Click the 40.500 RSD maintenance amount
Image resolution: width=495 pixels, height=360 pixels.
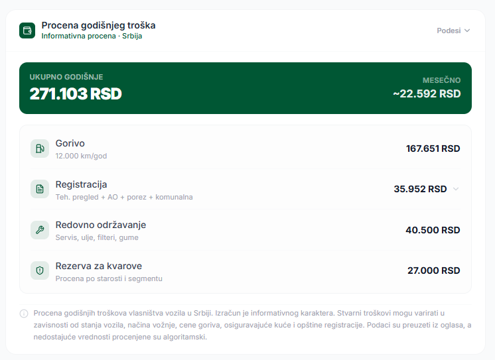[x=433, y=230]
